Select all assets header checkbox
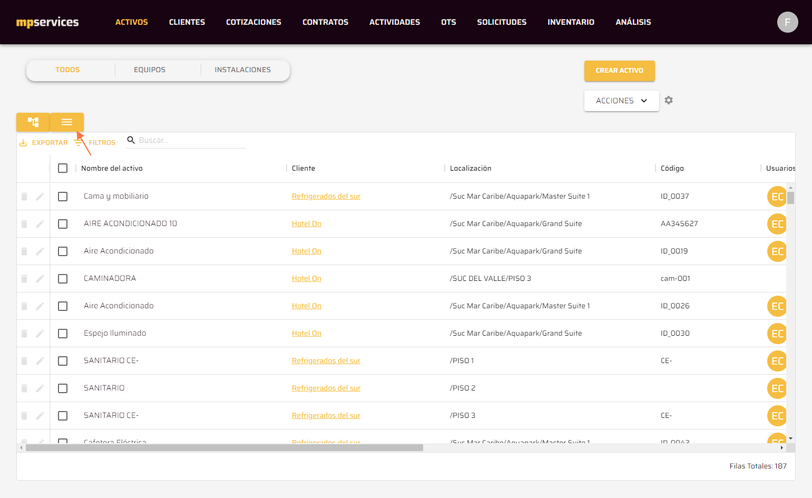Viewport: 812px width, 498px height. click(x=63, y=168)
